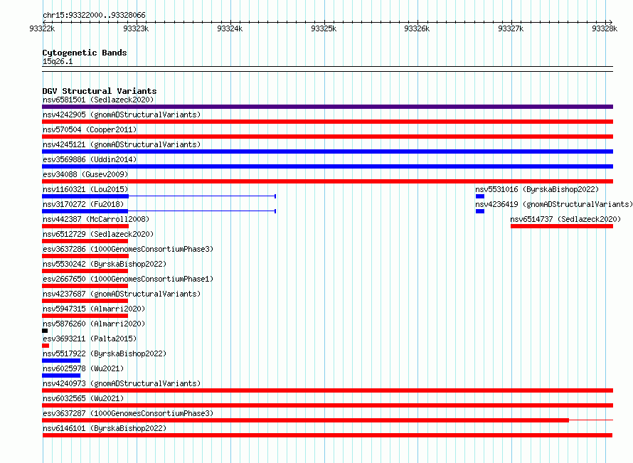Click the blue nsv6025978 variant bar
This screenshot has height=463, width=633.
pos(61,376)
